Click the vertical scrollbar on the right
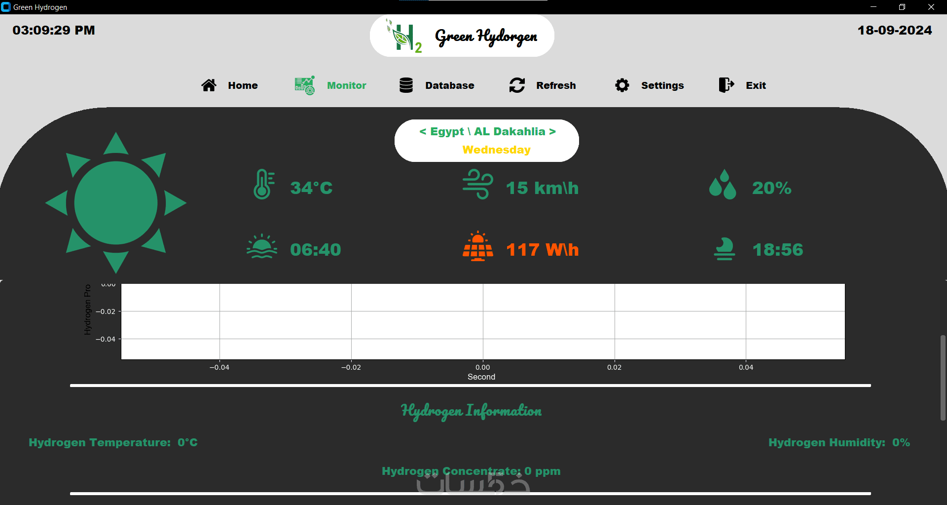 943,378
